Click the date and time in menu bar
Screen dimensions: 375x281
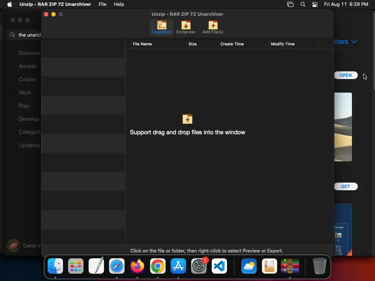pos(346,4)
